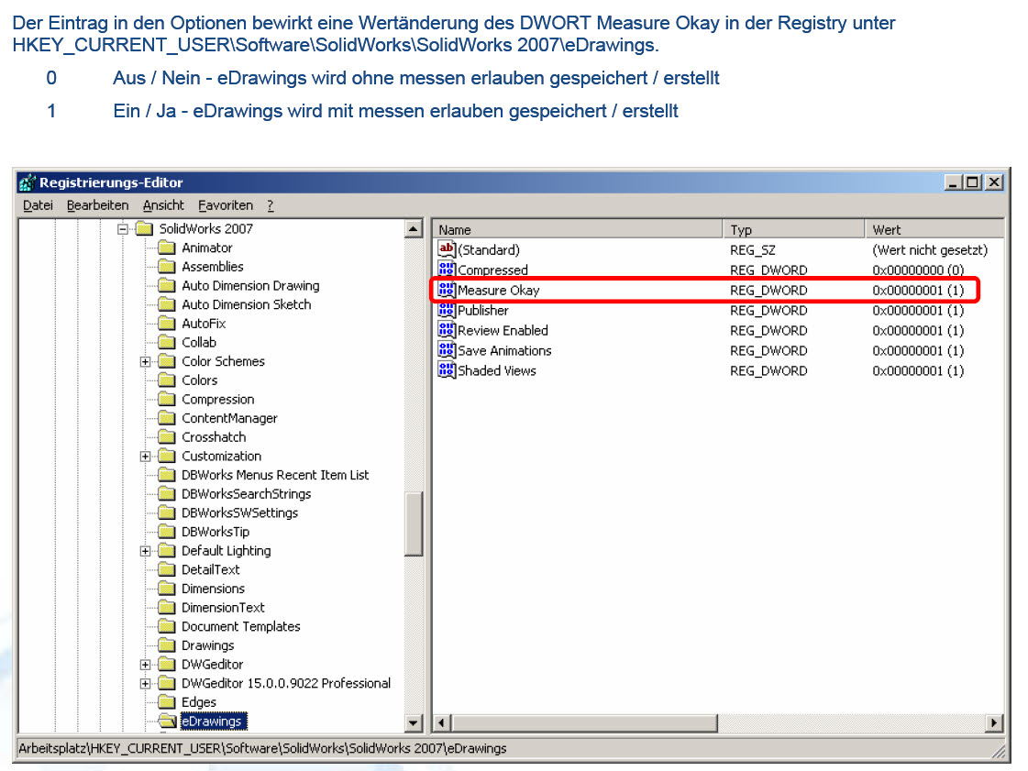Viewport: 1028px width, 771px height.
Task: Select the Save Animations value name
Action: [504, 351]
